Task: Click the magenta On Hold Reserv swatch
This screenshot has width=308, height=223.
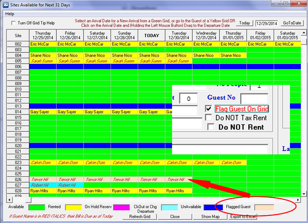Action: click(121, 207)
